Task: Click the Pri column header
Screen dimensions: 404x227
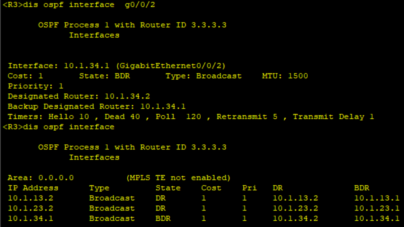Action: pyautogui.click(x=249, y=188)
